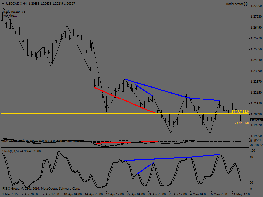This screenshot has width=263, height=197.
Task: Click the 1.27950 price axis label
Action: (x=256, y=6)
